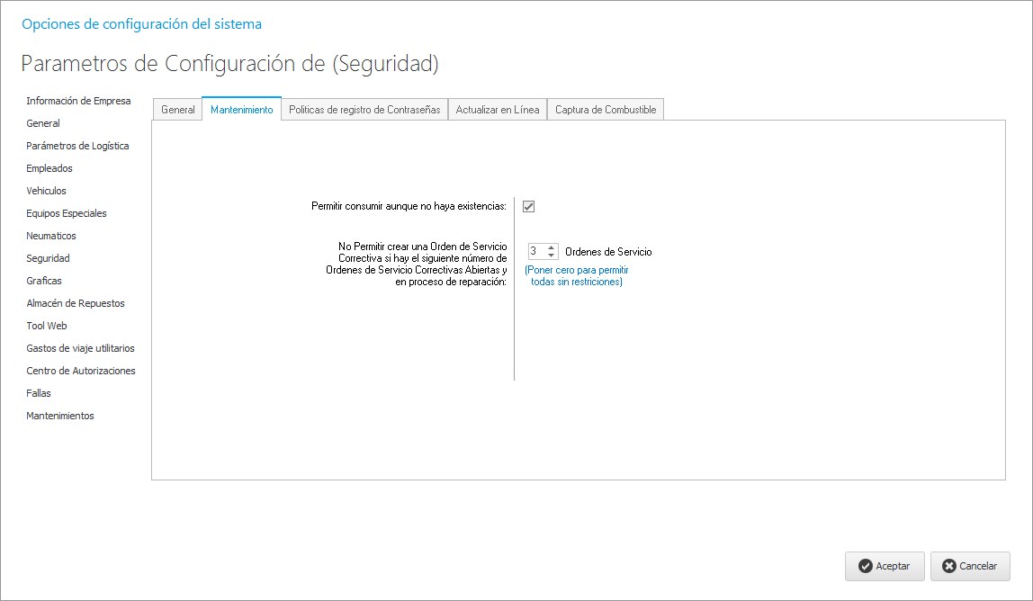
Task: Open Políticas de registro de Contraseñas tab
Action: (364, 110)
